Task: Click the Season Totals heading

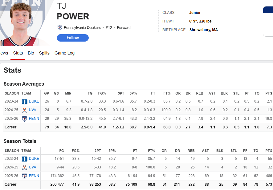Action: (x=20, y=141)
